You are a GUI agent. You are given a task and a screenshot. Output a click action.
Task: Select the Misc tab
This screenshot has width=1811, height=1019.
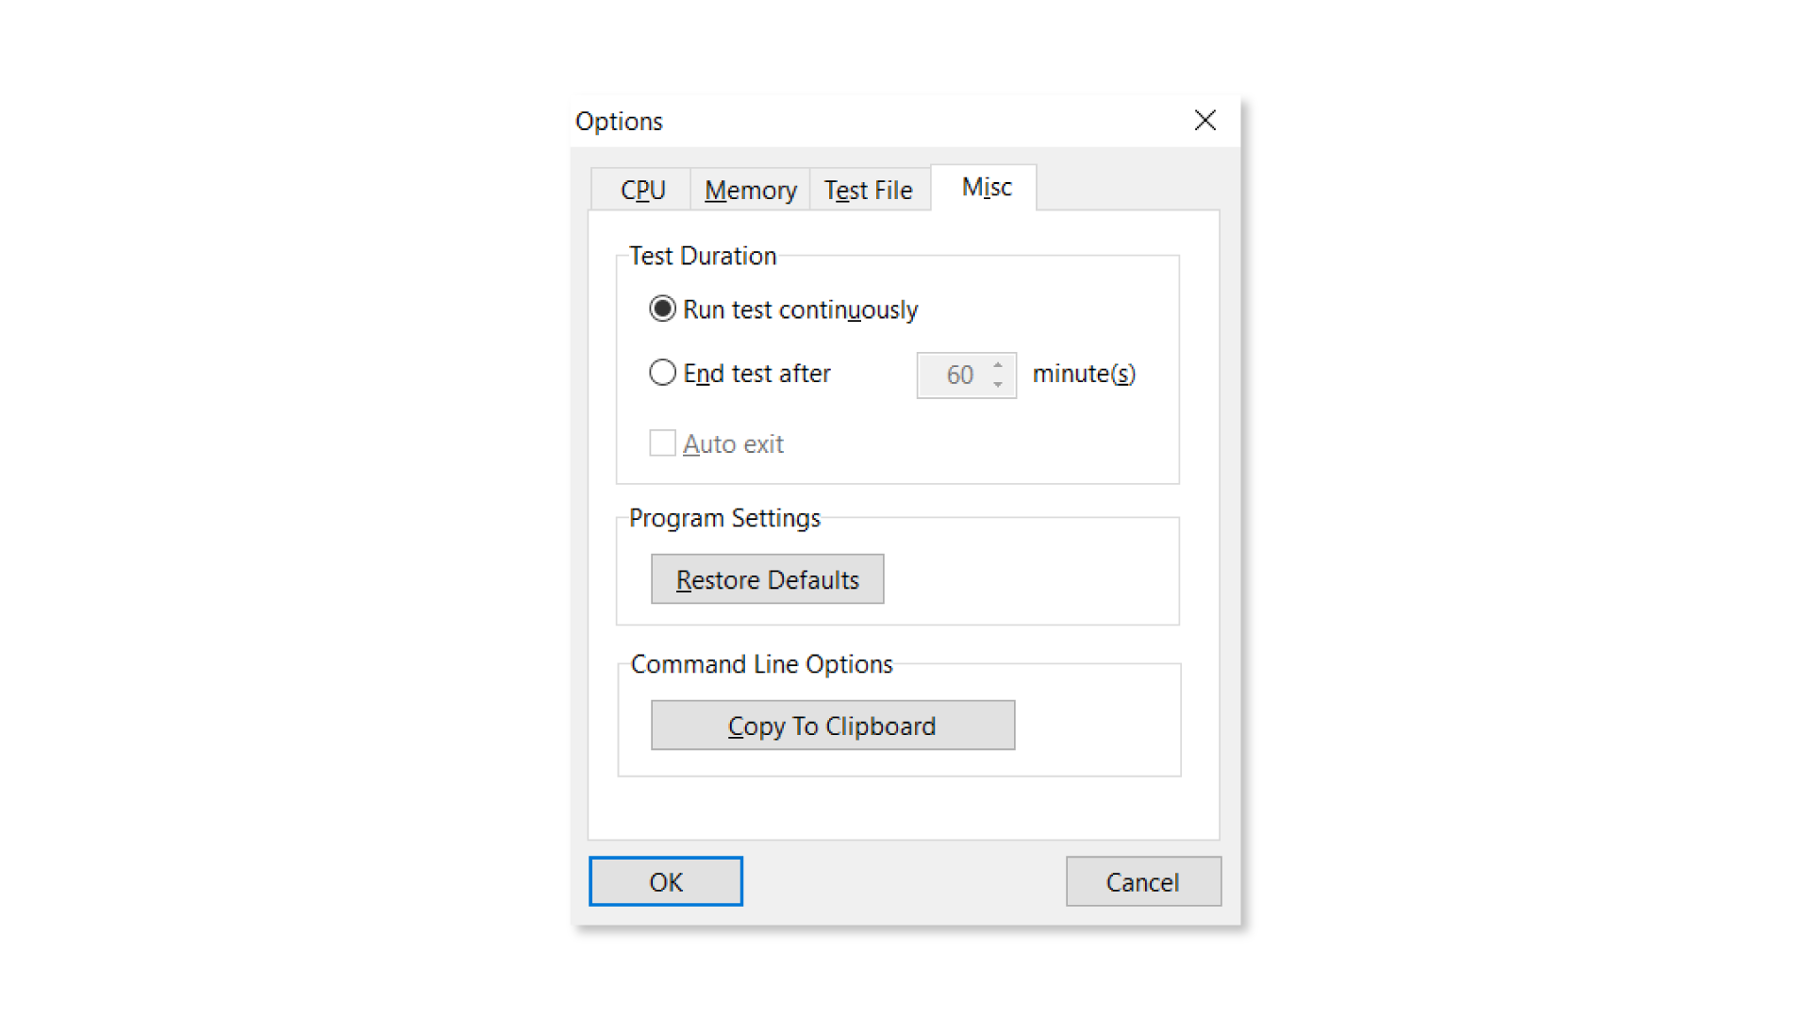tap(986, 187)
